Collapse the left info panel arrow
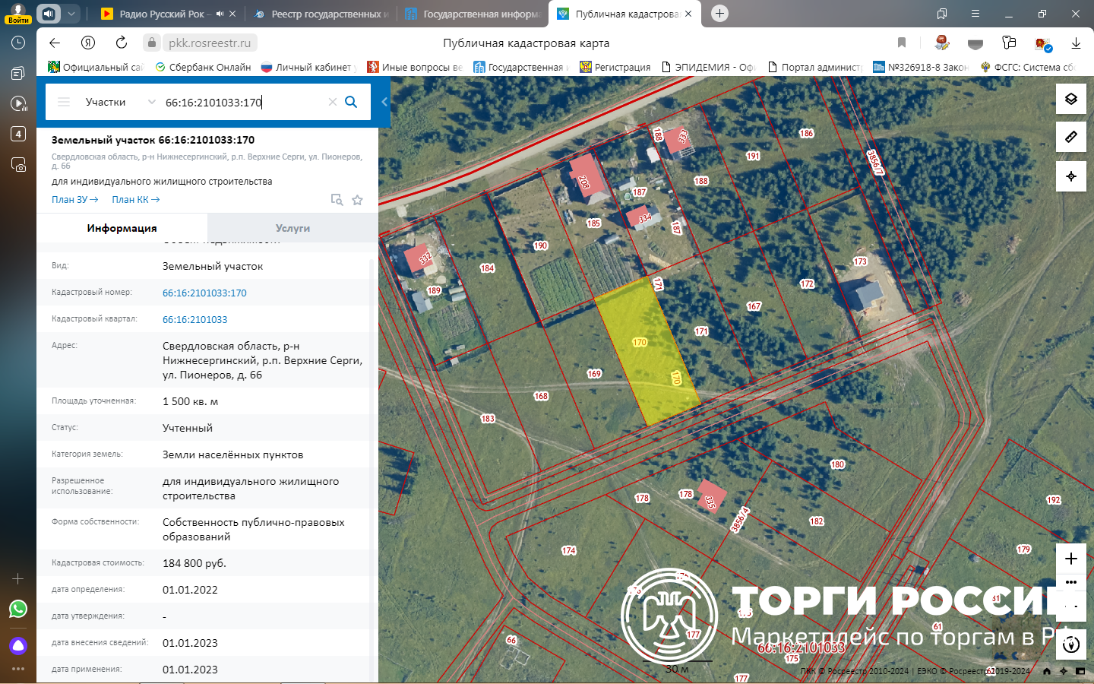The height and width of the screenshot is (684, 1094). tap(384, 102)
